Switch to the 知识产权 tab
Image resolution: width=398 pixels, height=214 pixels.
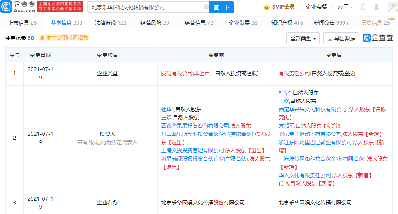click(287, 23)
